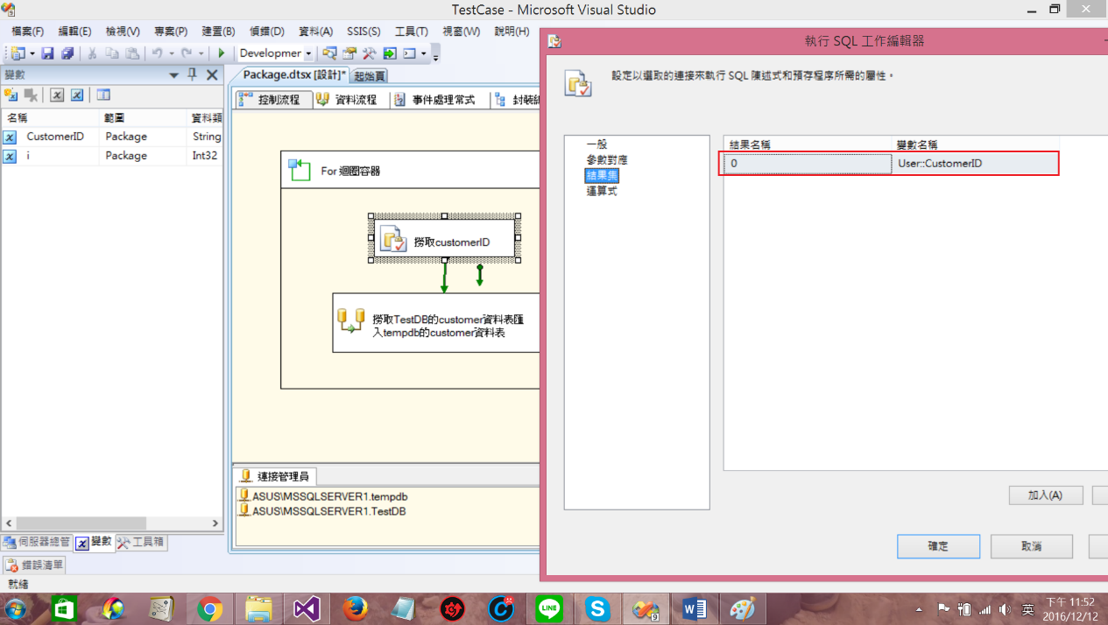This screenshot has height=625, width=1108.
Task: Click the Delete Variable icon in Variables panel
Action: [x=31, y=95]
